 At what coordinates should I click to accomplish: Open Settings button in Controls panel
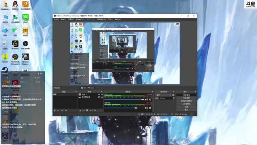click(x=186, y=107)
